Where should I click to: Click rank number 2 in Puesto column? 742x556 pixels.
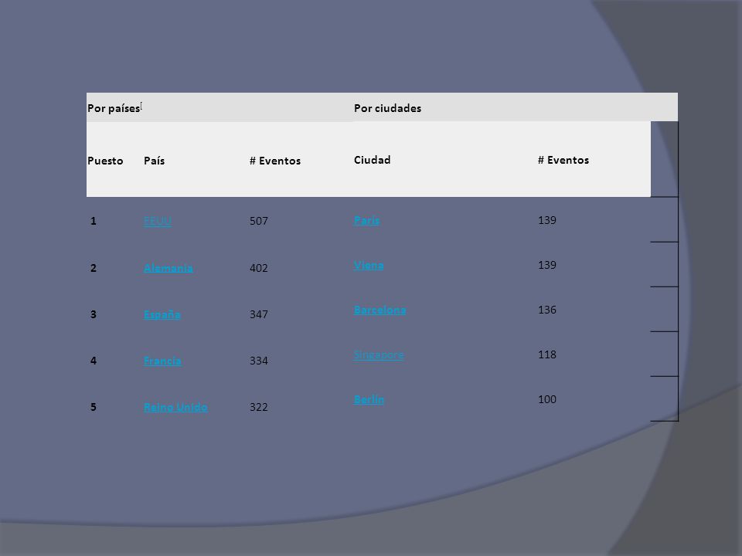click(94, 268)
